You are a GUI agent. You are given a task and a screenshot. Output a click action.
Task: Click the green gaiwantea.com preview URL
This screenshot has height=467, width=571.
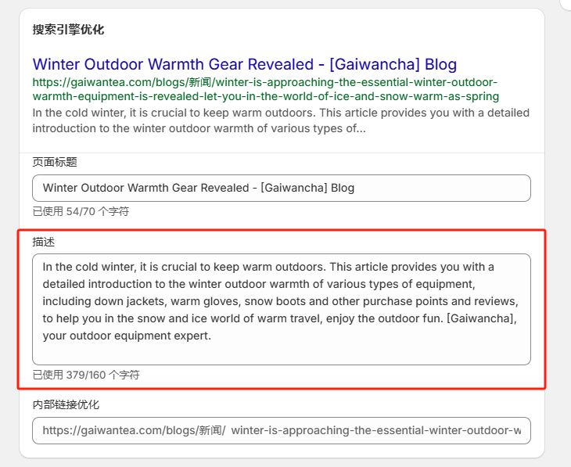coord(265,89)
